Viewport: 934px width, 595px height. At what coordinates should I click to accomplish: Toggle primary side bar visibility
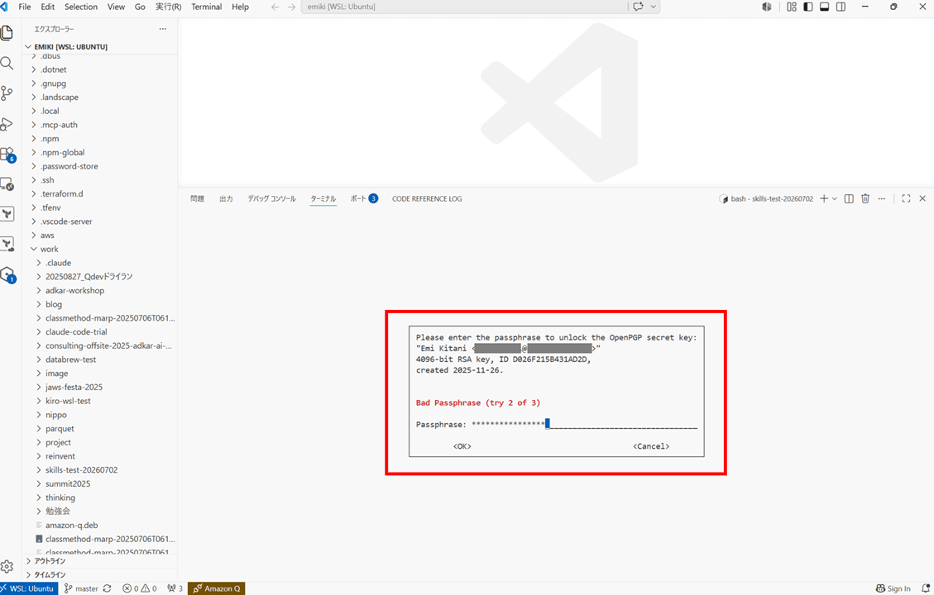[x=807, y=7]
